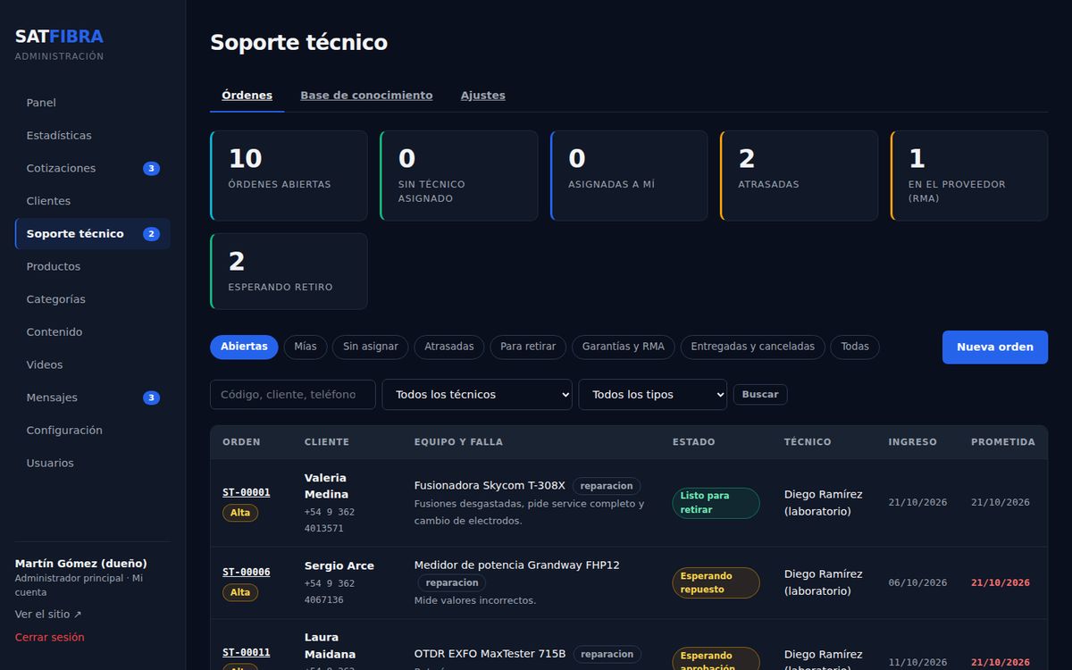
Task: Click the Esperando retiro card
Action: [289, 272]
